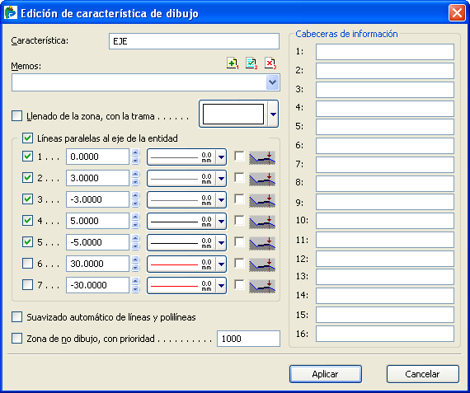
Task: Click the priority field showing 1000
Action: (x=248, y=339)
